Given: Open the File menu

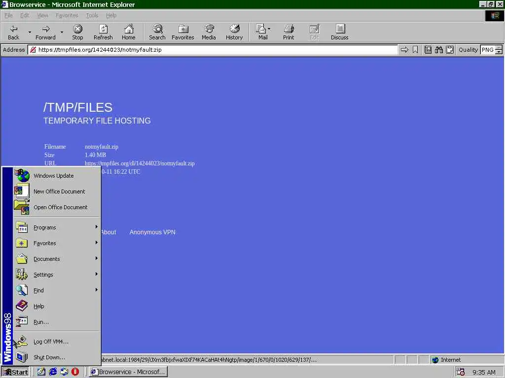Looking at the screenshot, I should 8,15.
